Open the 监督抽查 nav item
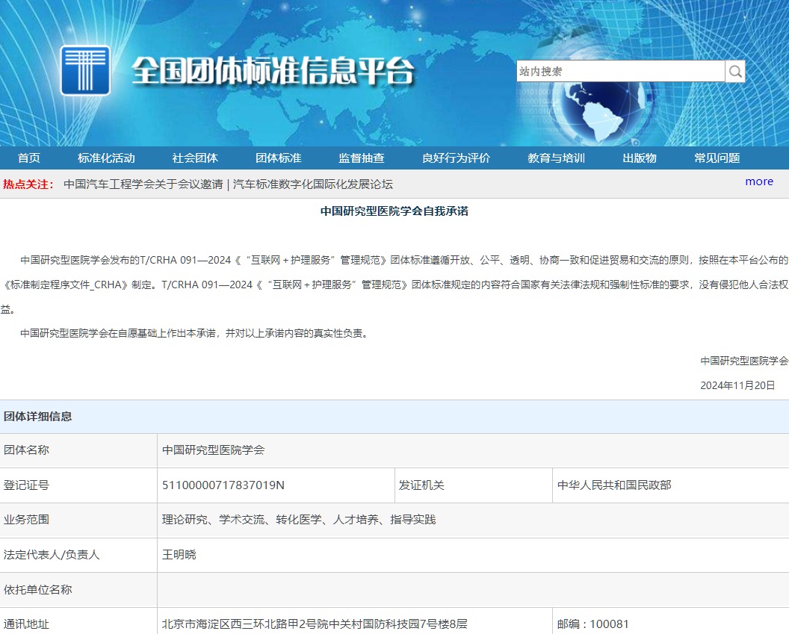The height and width of the screenshot is (634, 789). coord(362,158)
